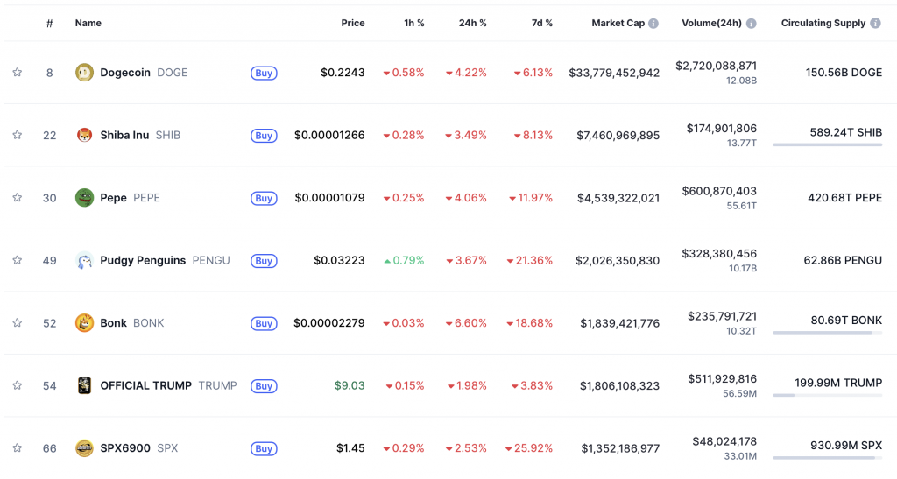The height and width of the screenshot is (479, 897).
Task: Open Dogecoin volume $2,720,088,871
Action: tap(717, 66)
